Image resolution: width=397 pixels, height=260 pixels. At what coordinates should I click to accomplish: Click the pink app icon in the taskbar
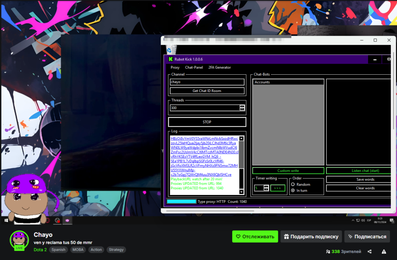click(x=67, y=220)
